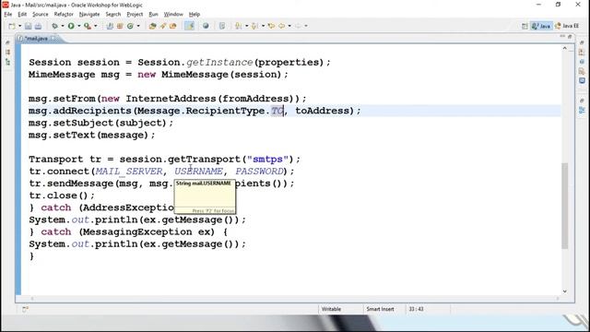
Task: Click the Back navigation arrow icon
Action: [x=281, y=26]
